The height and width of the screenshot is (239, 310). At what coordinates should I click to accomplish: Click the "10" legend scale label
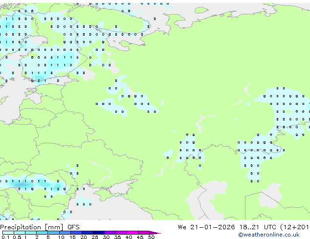61,237
